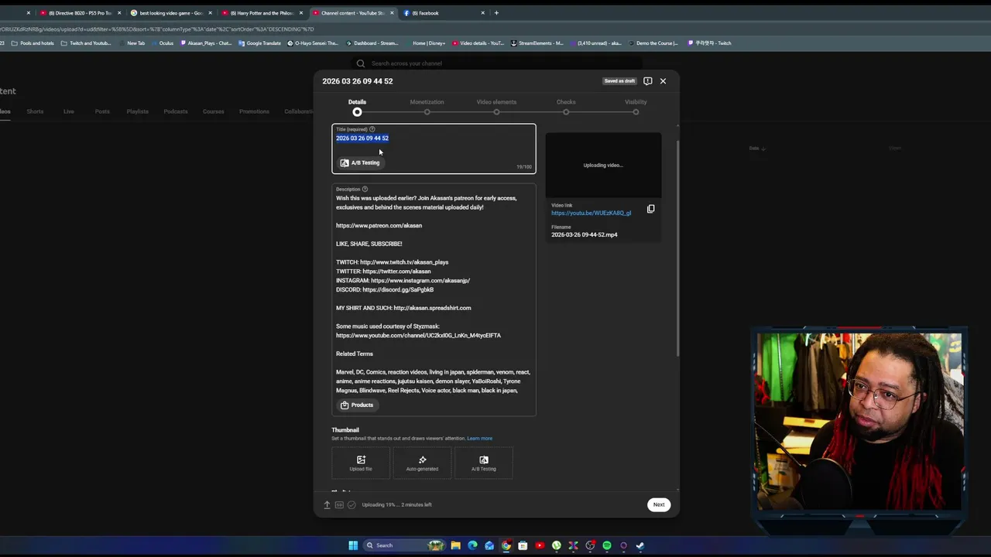Open Shorts tab in Studio background
This screenshot has width=991, height=557.
(35, 111)
